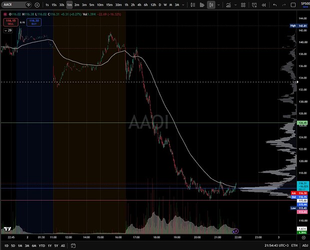Start bar replay with the rewind icon
The height and width of the screenshot is (250, 310).
coord(263,5)
